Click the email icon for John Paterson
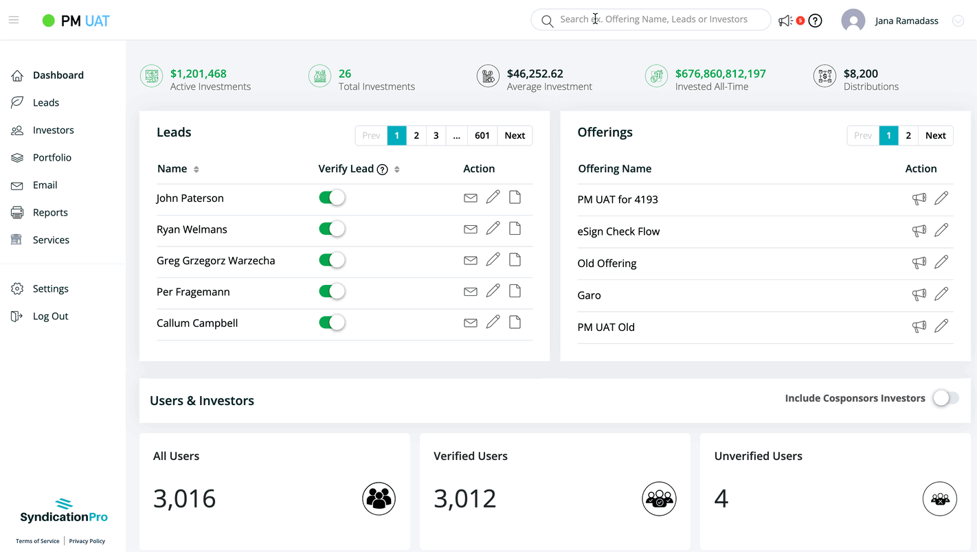977x552 pixels. click(x=470, y=198)
